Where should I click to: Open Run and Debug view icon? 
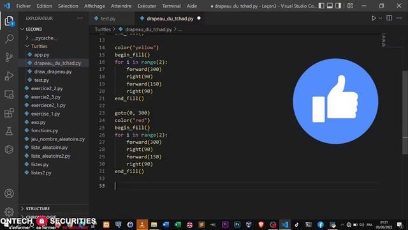point(9,76)
